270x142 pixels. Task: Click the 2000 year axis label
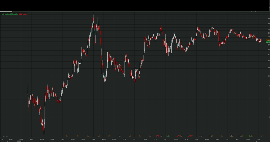(11, 139)
